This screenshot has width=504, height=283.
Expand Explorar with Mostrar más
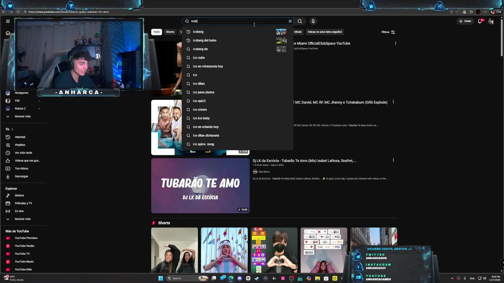(22, 219)
